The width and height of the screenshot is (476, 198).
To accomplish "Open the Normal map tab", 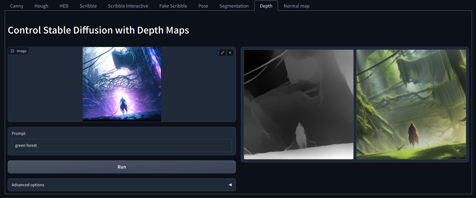I will (x=296, y=6).
